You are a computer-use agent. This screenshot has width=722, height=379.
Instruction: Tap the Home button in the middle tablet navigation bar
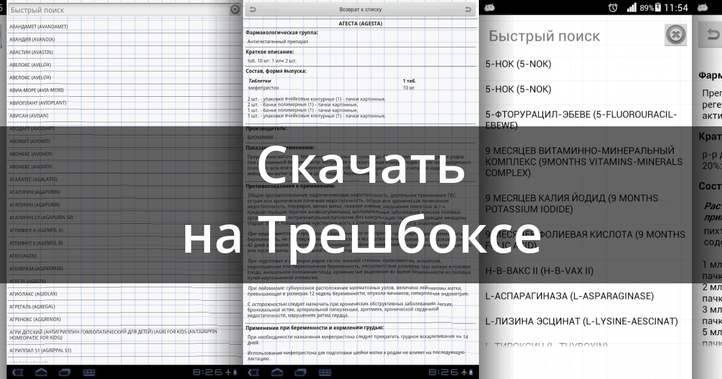click(x=278, y=372)
